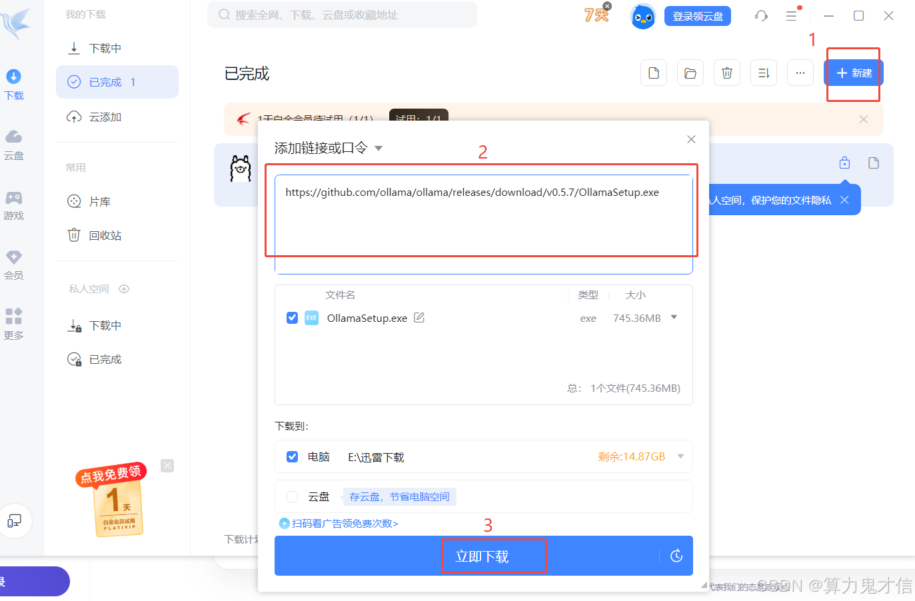Open the 更多 more apps sidebar section
Viewport: 915px width, 601px height.
pyautogui.click(x=14, y=324)
